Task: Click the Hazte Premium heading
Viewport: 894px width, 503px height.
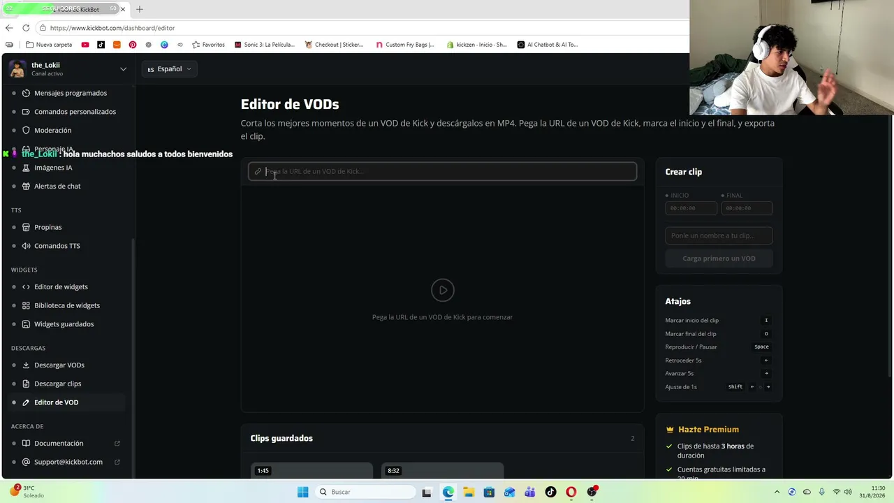Action: coord(708,430)
